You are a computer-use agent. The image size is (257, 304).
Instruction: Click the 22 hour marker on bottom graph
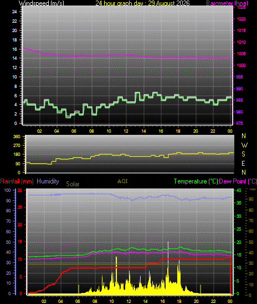tap(213, 301)
